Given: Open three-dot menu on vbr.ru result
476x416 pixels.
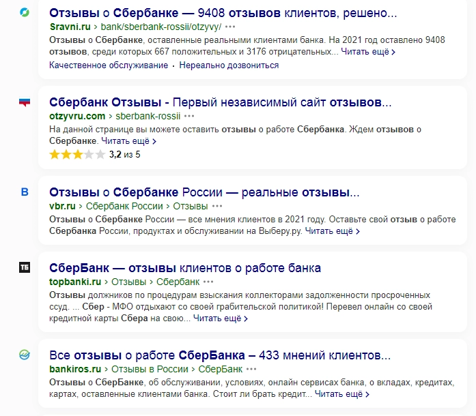Looking at the screenshot, I should point(217,206).
